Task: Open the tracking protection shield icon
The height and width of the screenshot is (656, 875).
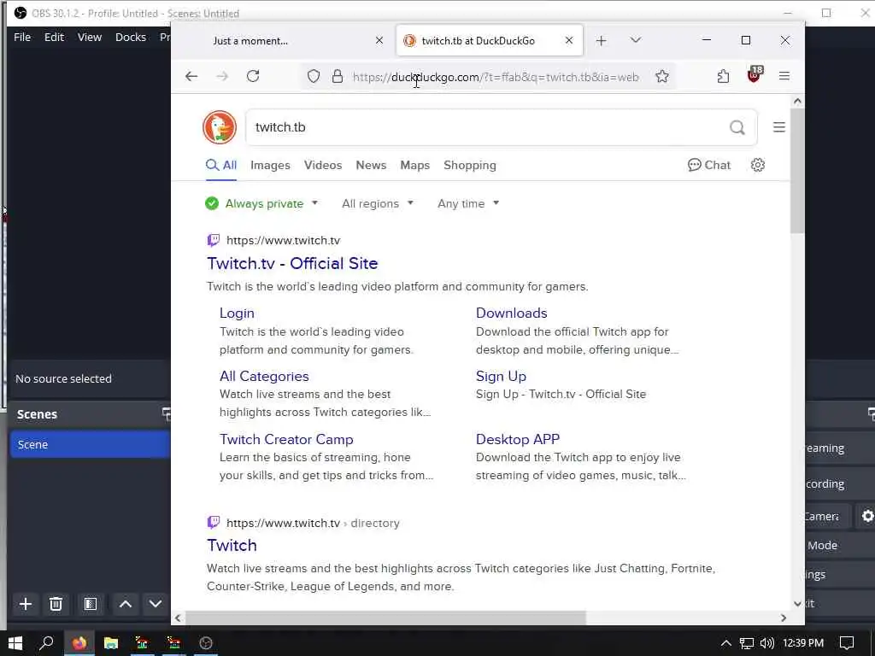Action: (314, 76)
